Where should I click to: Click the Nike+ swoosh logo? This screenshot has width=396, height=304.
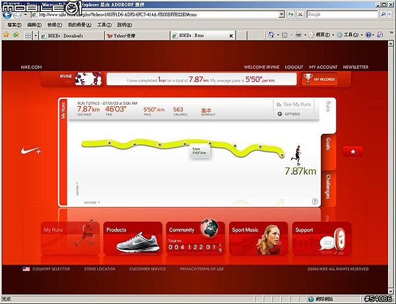tap(30, 150)
